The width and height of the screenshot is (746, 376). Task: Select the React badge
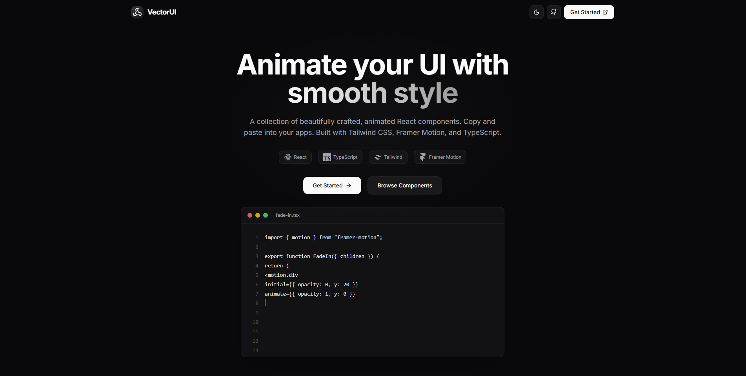pyautogui.click(x=295, y=157)
